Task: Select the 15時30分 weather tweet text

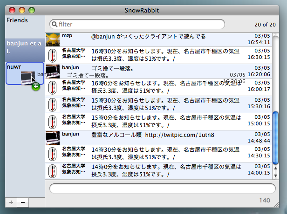Action: coord(165,104)
